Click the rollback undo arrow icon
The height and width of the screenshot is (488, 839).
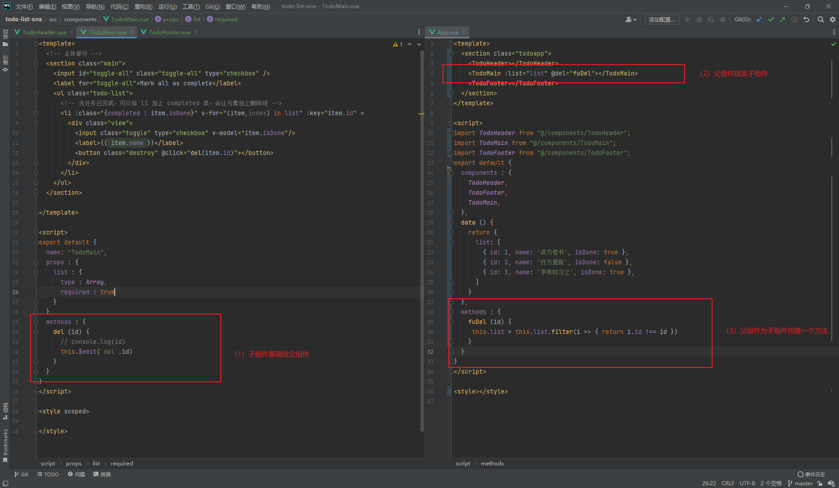click(806, 19)
